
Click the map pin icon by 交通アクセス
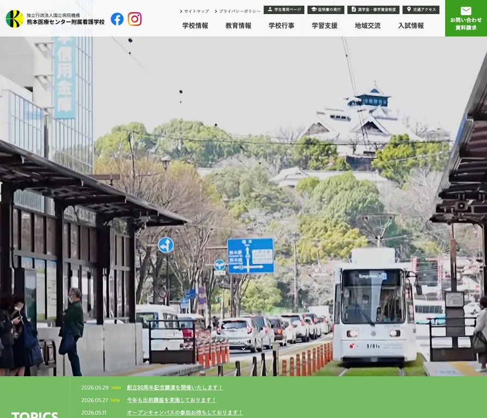pos(409,10)
